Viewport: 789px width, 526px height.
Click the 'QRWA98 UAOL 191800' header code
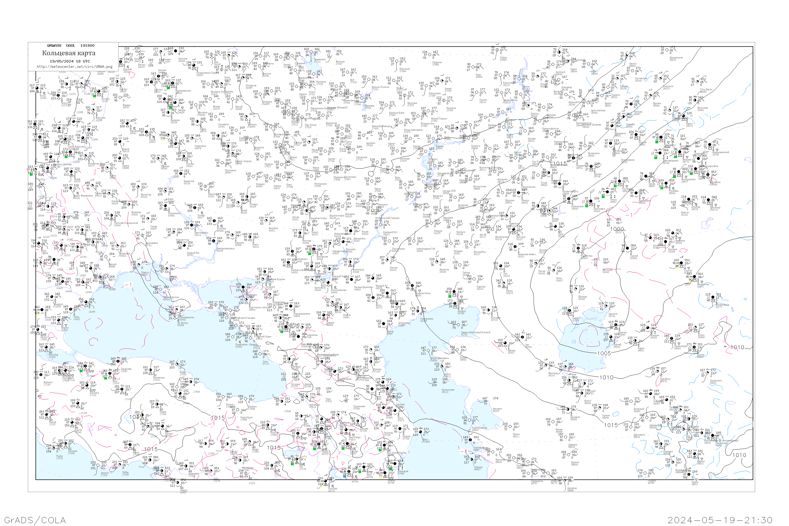pos(71,45)
